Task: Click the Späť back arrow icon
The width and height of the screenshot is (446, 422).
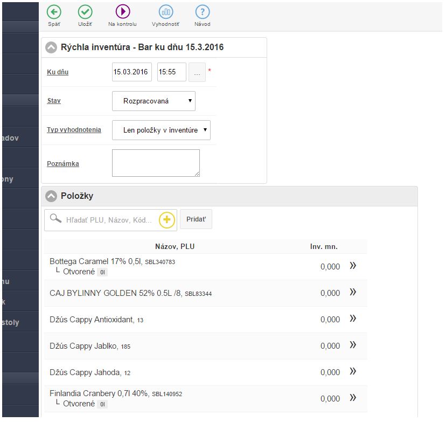Action: [54, 12]
